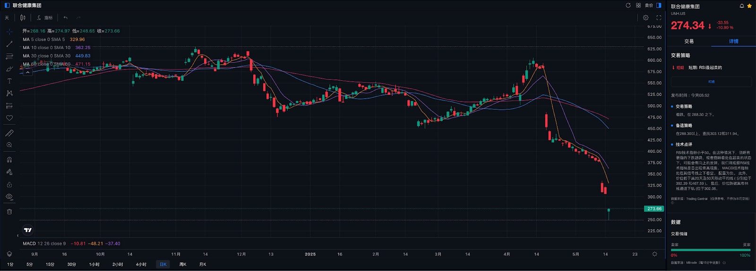Open chart settings gear icon
Image resolution: width=756 pixels, height=271 pixels.
coord(645,17)
